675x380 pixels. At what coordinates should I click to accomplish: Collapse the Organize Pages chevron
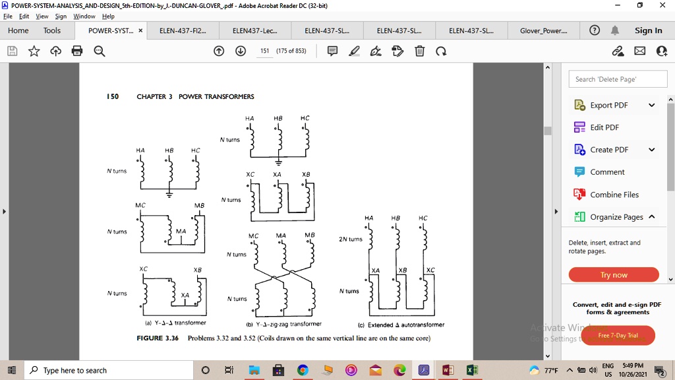click(x=652, y=216)
